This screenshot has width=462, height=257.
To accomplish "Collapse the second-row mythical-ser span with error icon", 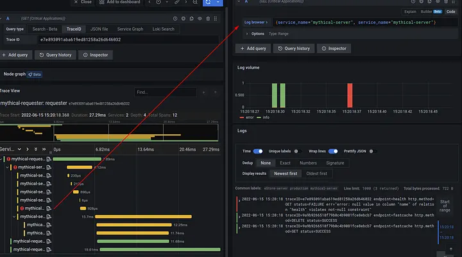I will 7,167.
